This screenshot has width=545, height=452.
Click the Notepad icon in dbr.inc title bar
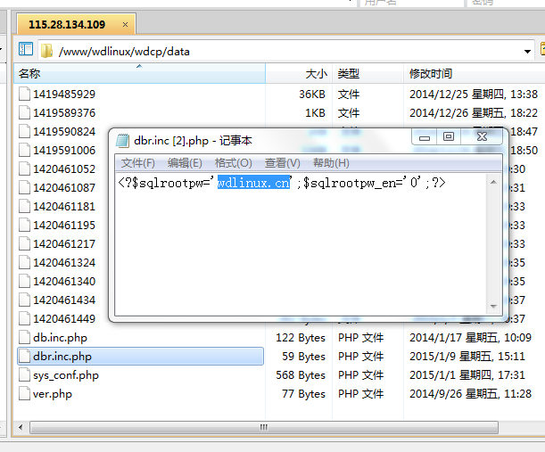pyautogui.click(x=122, y=140)
